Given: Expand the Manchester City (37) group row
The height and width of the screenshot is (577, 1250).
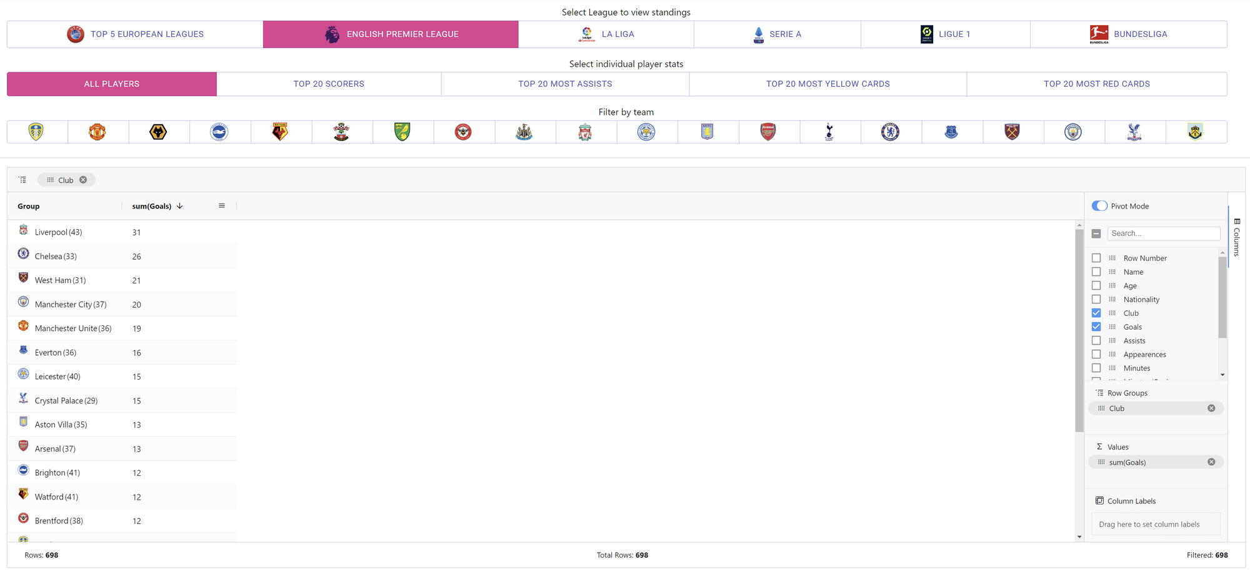Looking at the screenshot, I should (122, 304).
